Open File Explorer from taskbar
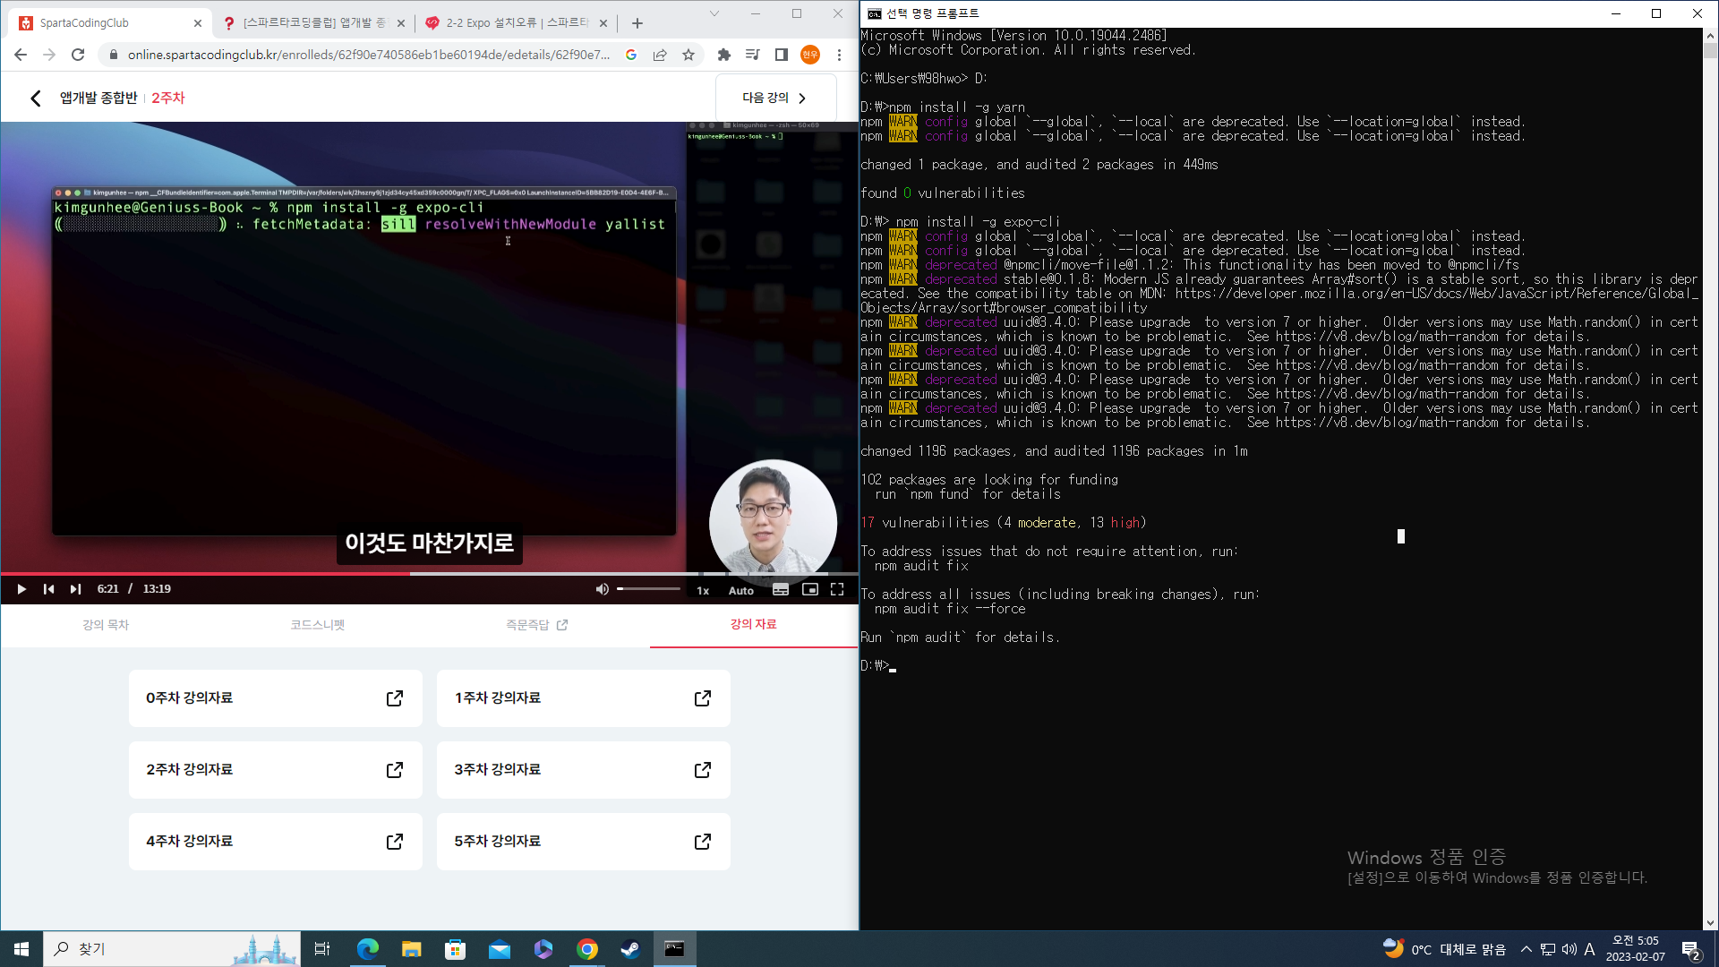This screenshot has height=967, width=1719. [x=412, y=949]
